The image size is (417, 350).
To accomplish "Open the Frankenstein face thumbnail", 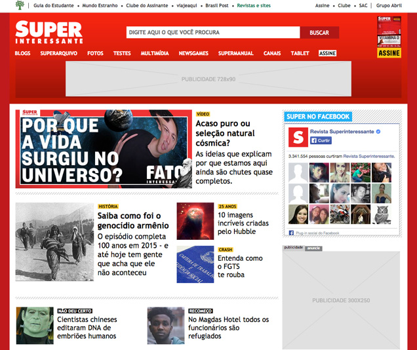I will (35, 326).
